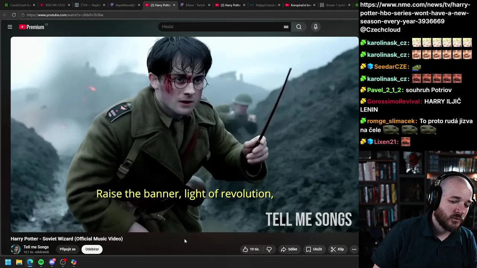Screen dimensions: 477x268
Task: View site info lock icon in address bar
Action: 23,15
